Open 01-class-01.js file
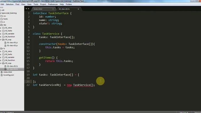201x113 pixels. [x=12, y=43]
